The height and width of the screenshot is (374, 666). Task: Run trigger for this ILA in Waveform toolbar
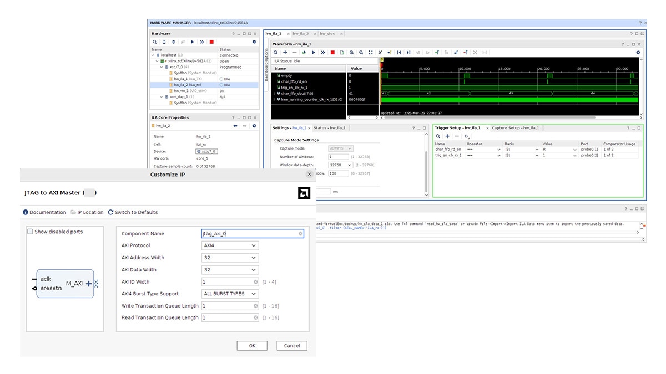[314, 53]
